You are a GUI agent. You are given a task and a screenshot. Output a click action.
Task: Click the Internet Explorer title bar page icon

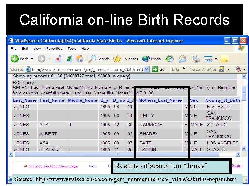tap(11, 41)
